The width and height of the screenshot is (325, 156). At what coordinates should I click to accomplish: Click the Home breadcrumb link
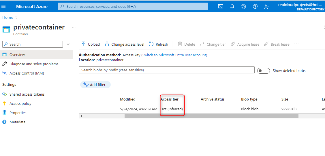click(8, 17)
